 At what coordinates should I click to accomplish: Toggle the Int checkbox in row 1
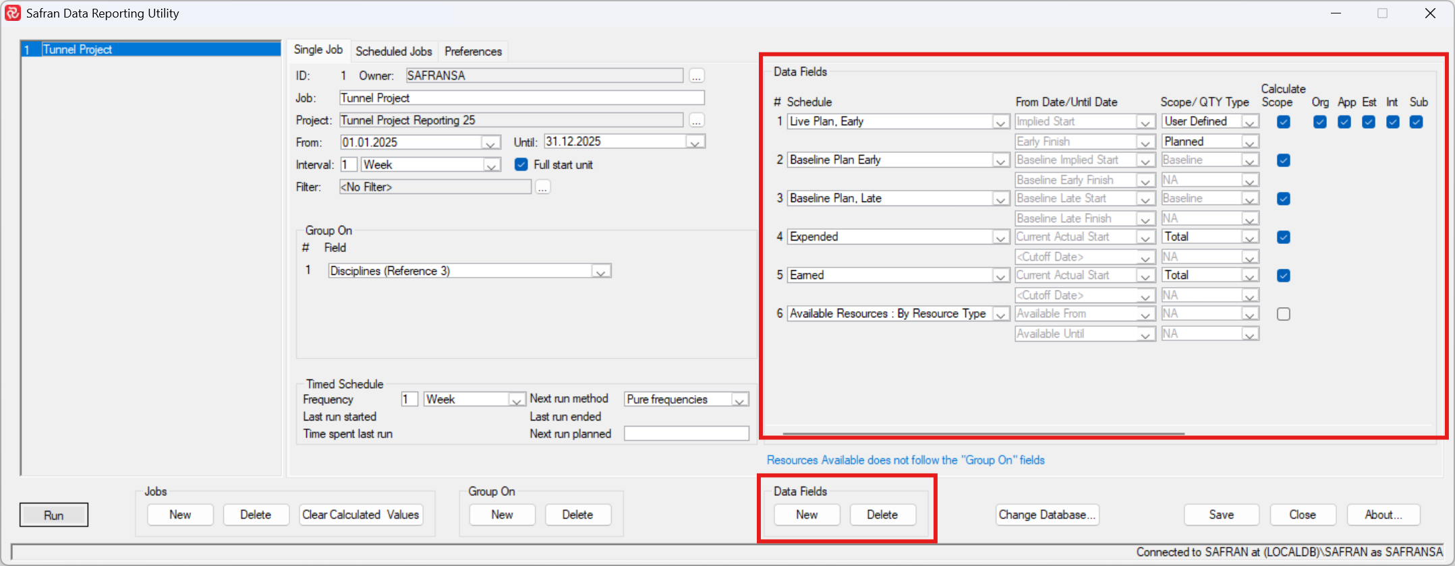point(1393,122)
